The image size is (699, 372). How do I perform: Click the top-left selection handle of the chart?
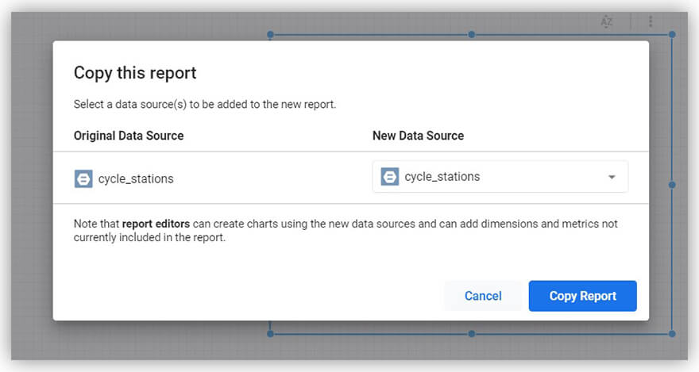(x=270, y=35)
